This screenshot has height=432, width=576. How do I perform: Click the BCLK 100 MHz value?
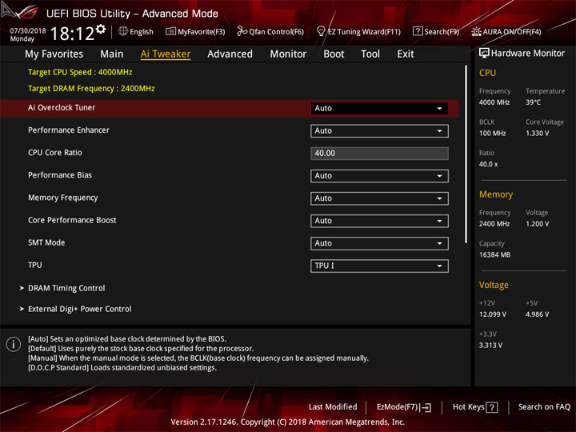pos(492,134)
